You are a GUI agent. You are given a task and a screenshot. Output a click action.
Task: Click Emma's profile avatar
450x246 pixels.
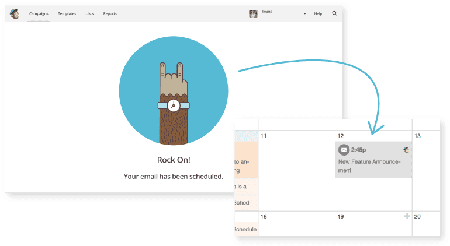(x=253, y=13)
